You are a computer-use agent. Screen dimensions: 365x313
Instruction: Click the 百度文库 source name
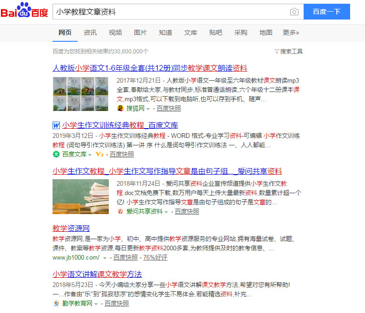tap(74, 154)
